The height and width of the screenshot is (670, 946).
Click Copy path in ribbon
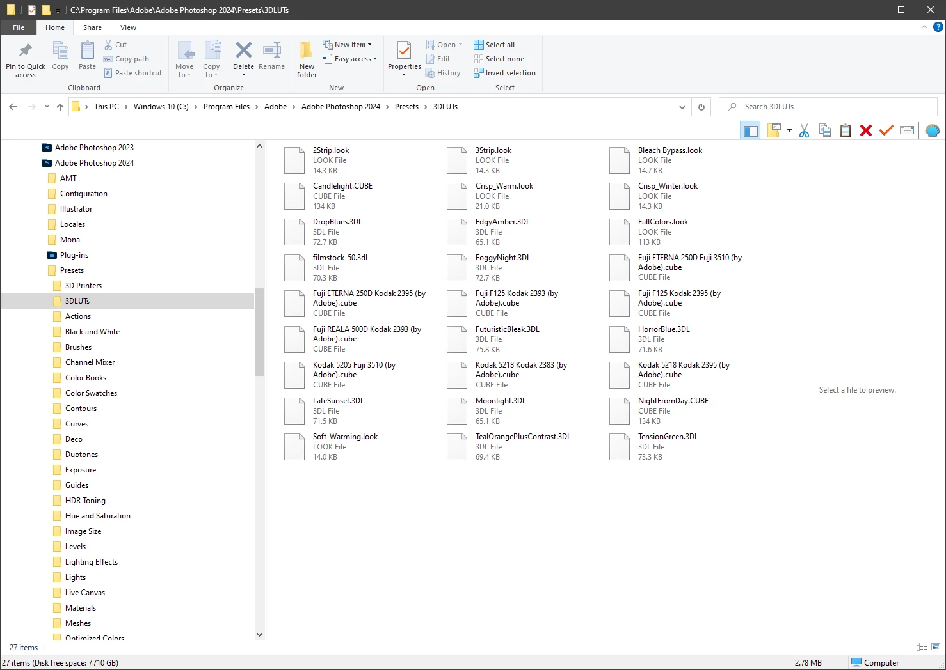click(126, 59)
